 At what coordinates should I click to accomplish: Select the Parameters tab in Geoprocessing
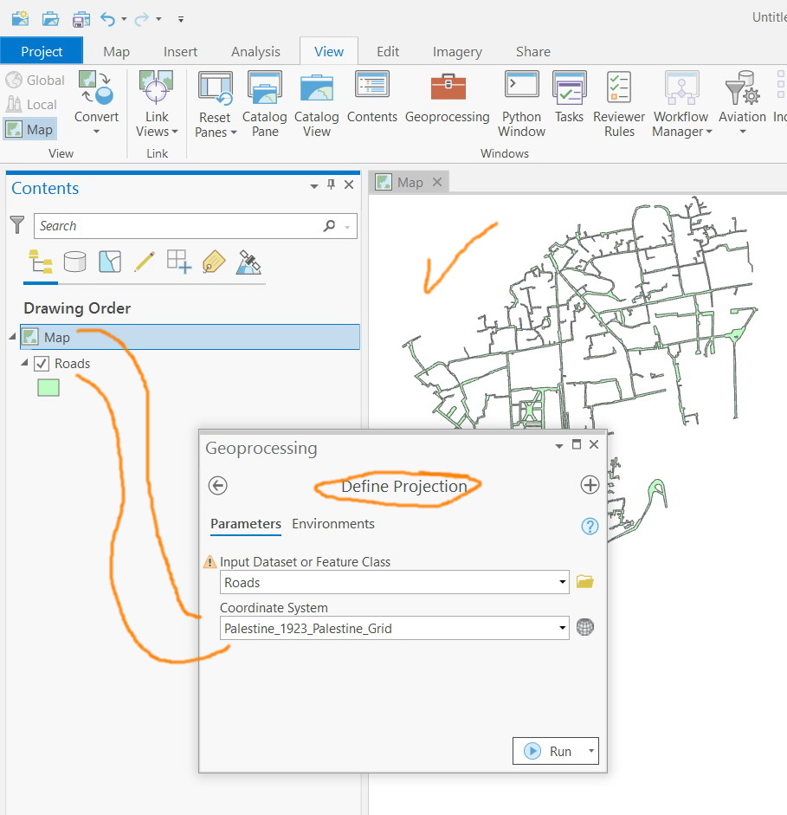[246, 524]
